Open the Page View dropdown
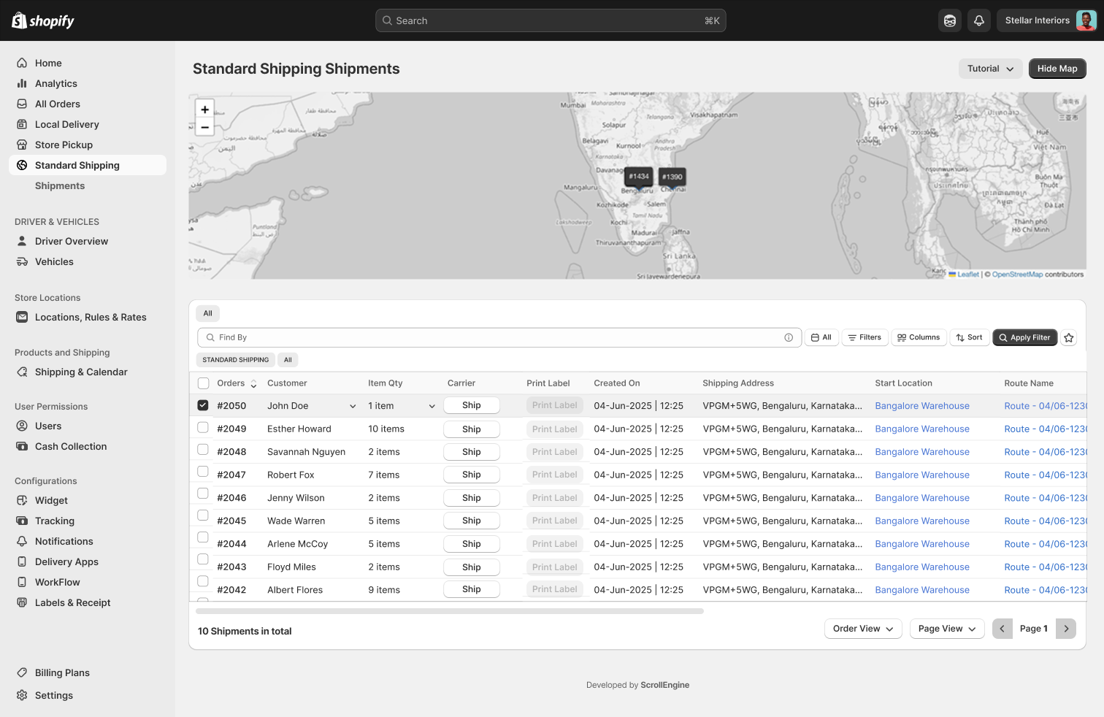This screenshot has height=717, width=1104. 946,629
